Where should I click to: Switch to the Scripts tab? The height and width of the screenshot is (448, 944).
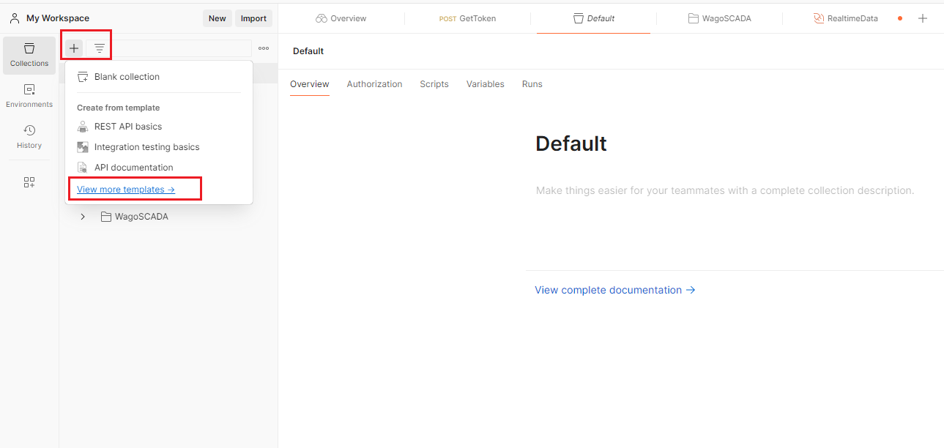434,84
